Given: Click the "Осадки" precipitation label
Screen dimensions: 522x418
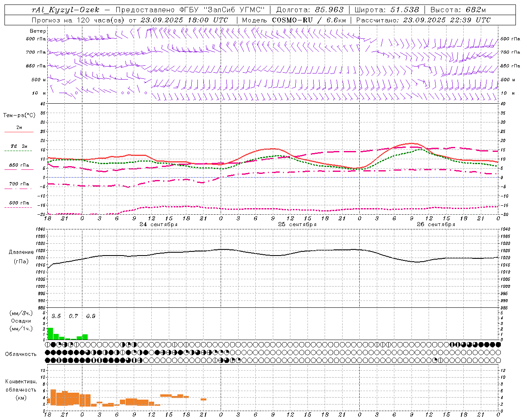Looking at the screenshot, I should (x=21, y=321).
